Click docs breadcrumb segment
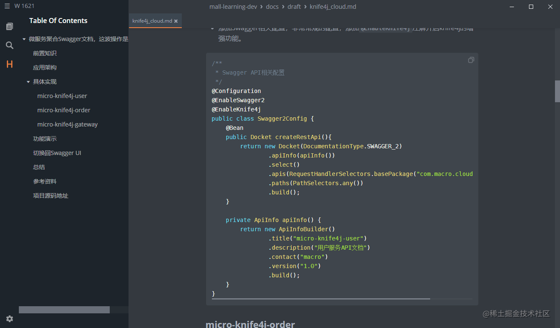 click(x=272, y=7)
